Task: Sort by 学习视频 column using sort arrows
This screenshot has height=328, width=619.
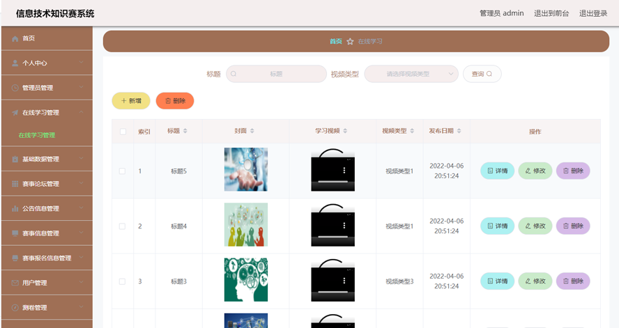Action: (x=345, y=131)
